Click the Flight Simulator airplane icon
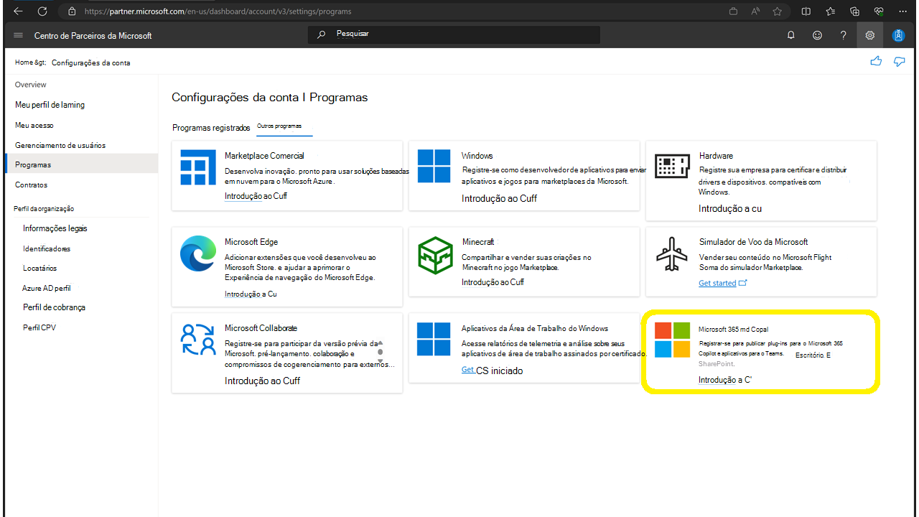Screen dimensions: 919x517 (672, 253)
